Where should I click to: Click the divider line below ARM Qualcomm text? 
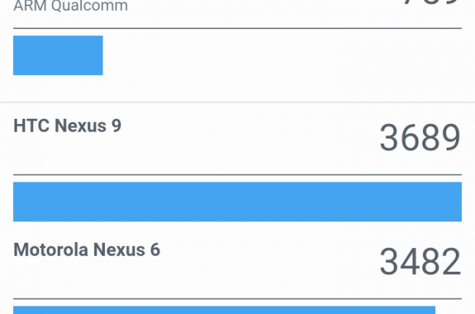point(237,28)
